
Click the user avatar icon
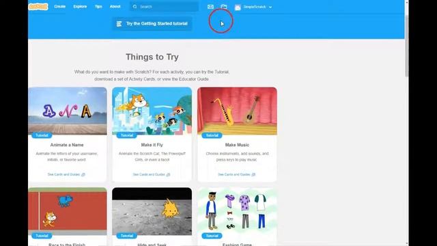[x=238, y=8]
